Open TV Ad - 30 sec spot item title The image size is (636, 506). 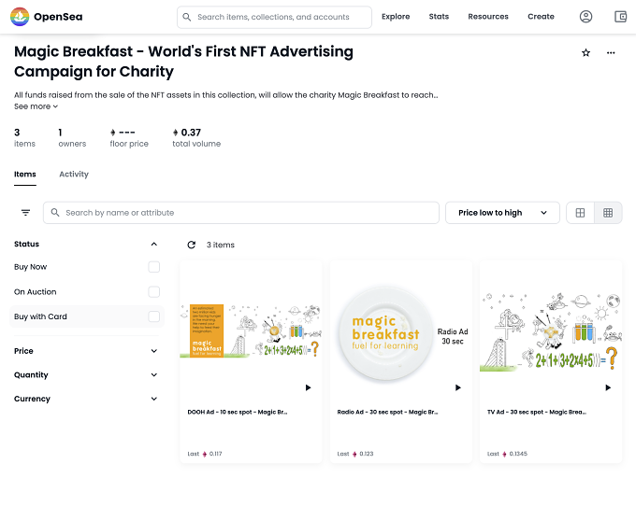[x=537, y=412]
